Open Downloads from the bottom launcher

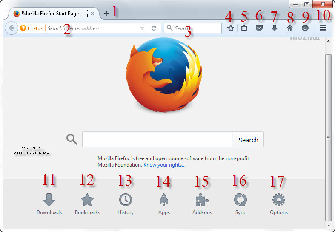coord(49,204)
